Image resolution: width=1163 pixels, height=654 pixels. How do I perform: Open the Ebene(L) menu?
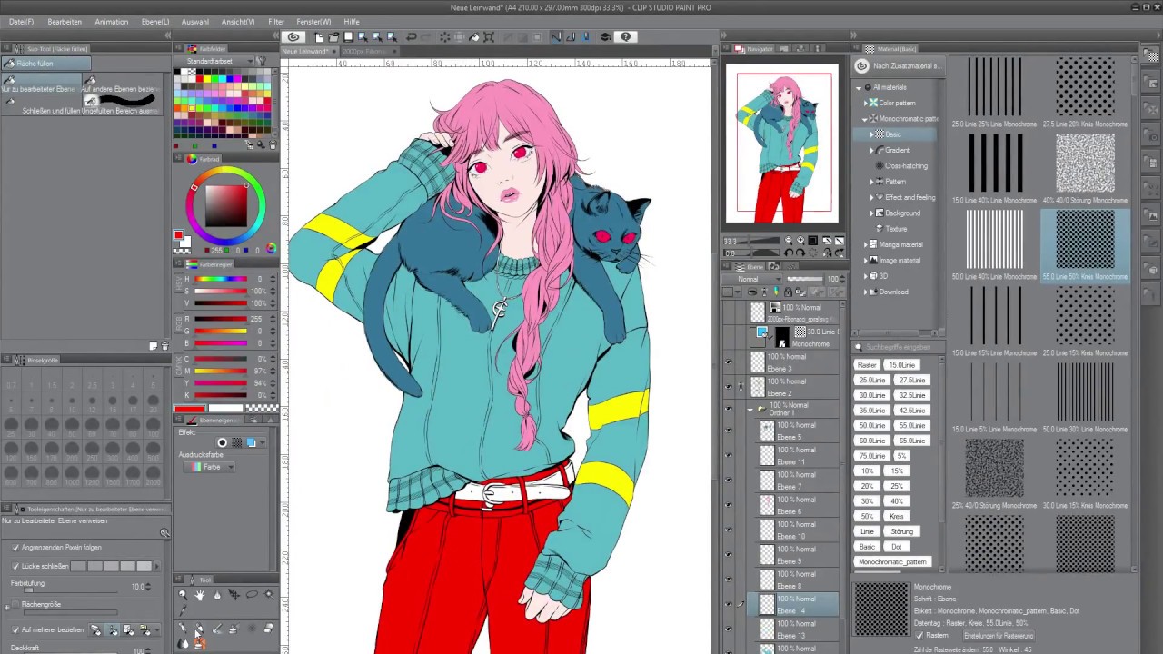(155, 21)
